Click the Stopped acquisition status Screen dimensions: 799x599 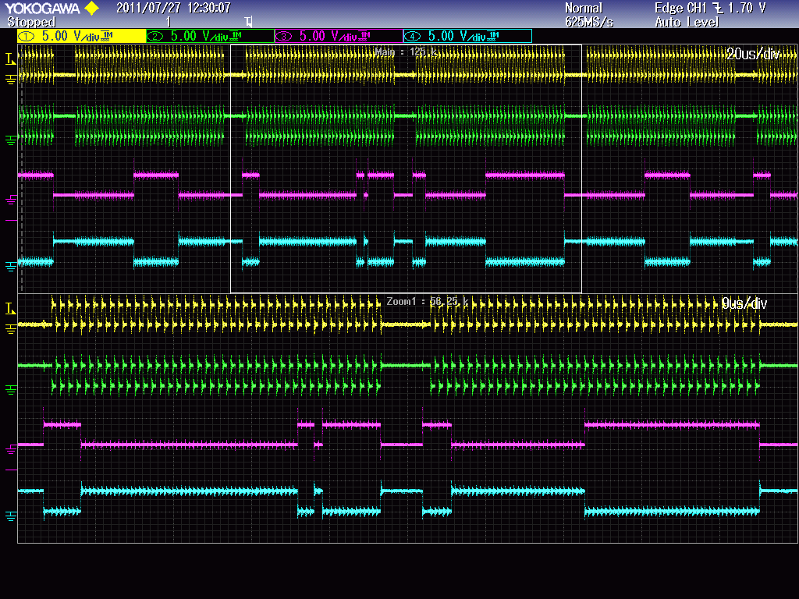(x=31, y=22)
